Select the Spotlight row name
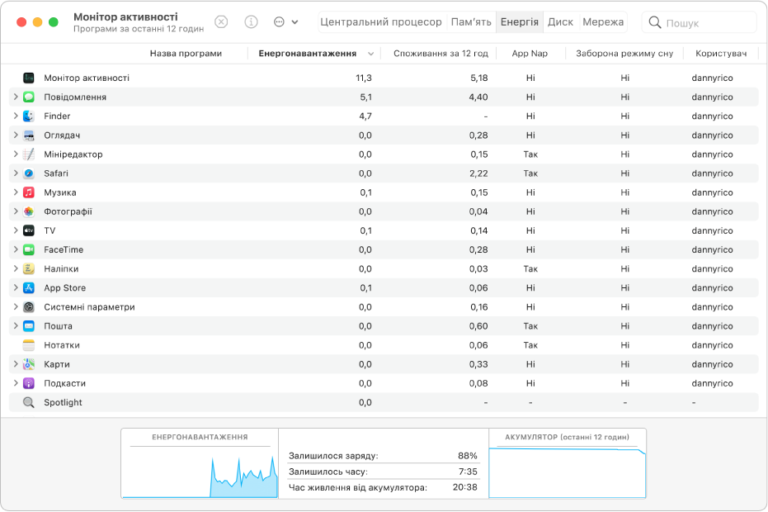The height and width of the screenshot is (512, 768). (x=63, y=403)
